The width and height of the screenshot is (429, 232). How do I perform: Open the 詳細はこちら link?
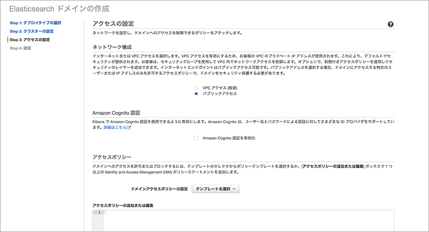114,128
